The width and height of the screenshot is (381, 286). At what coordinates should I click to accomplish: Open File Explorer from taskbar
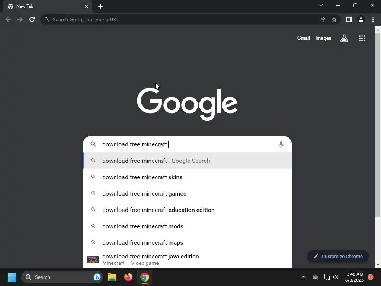pyautogui.click(x=112, y=277)
